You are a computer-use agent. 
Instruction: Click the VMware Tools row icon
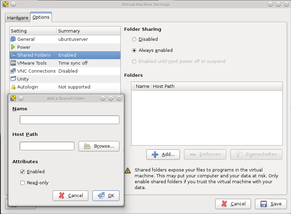13,63
